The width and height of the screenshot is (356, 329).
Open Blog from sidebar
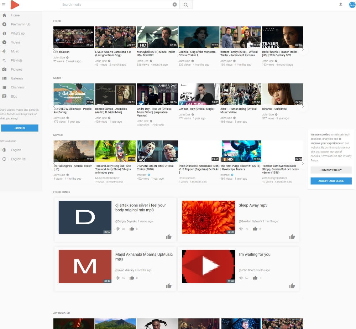(14, 96)
